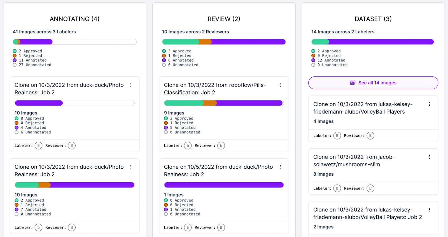Image resolution: width=448 pixels, height=237 pixels.
Task: Click the 9 Images count on Pills-Classification card
Action: pos(174,113)
